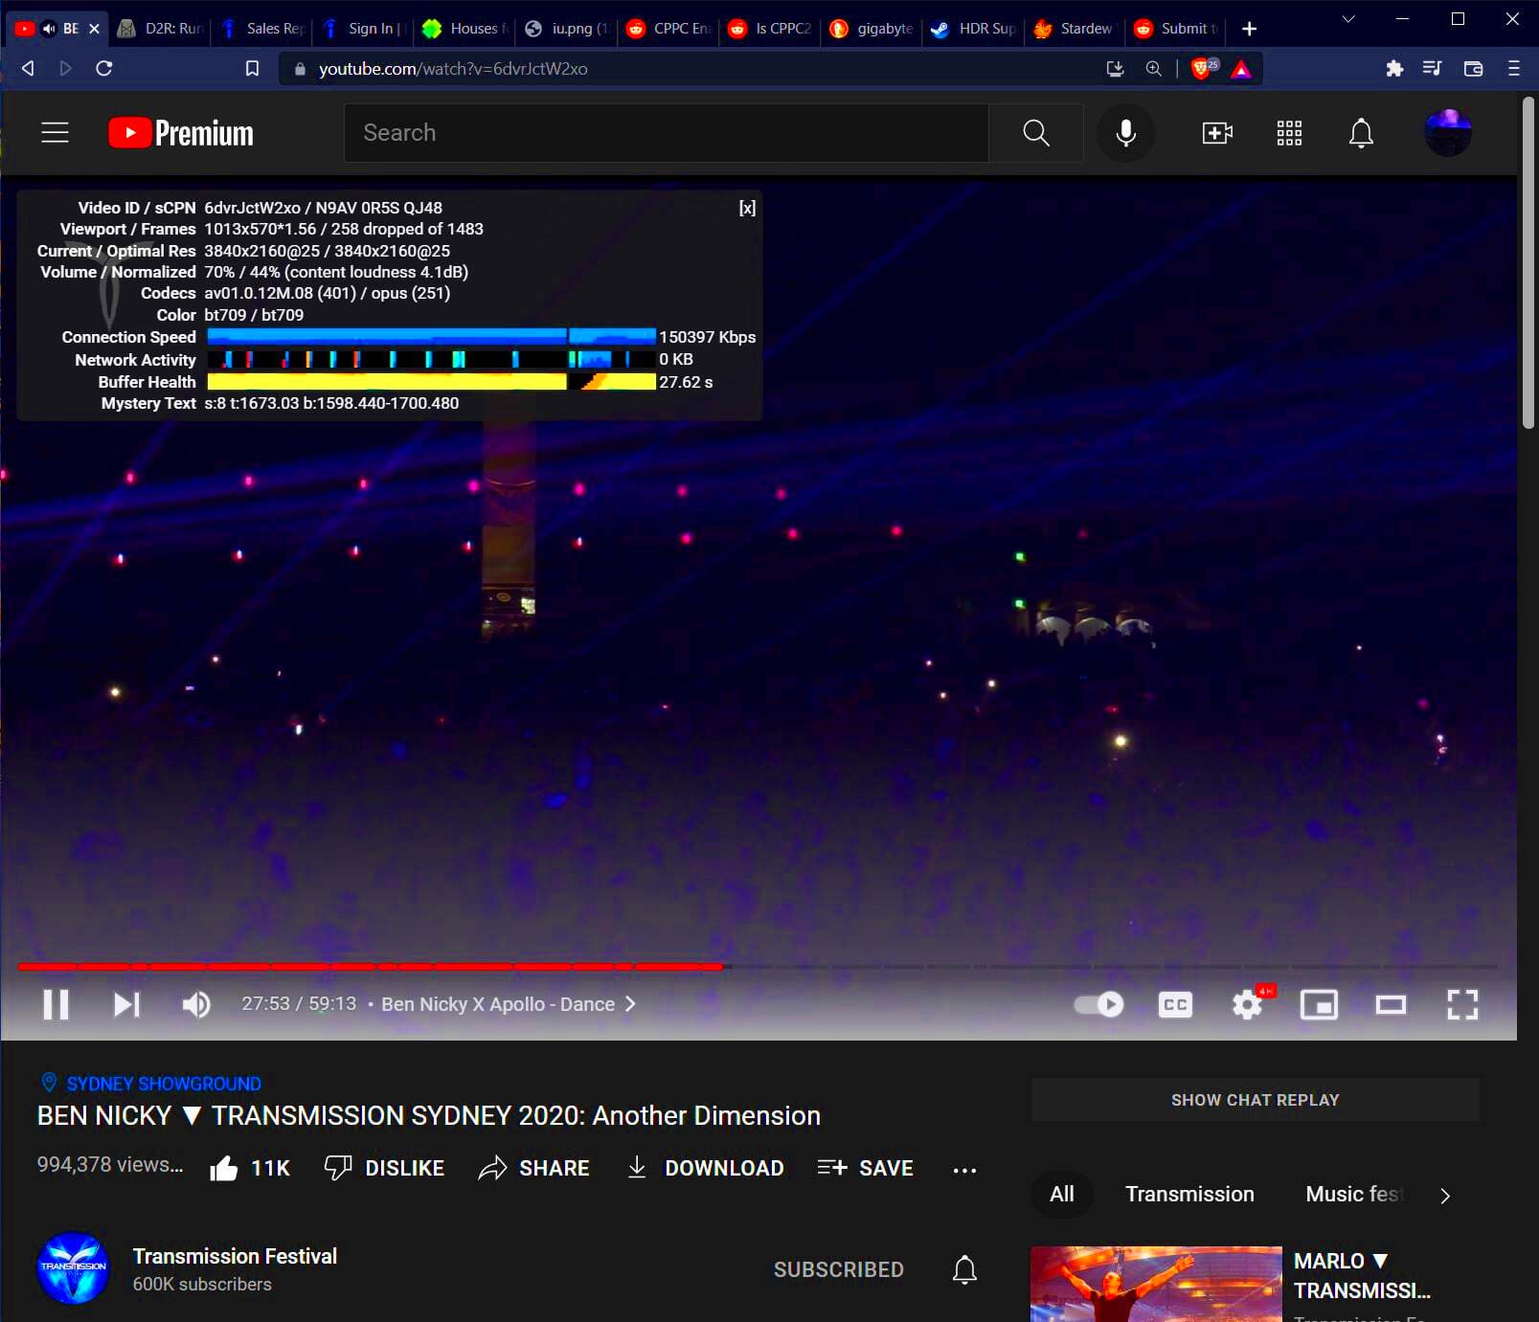Image resolution: width=1539 pixels, height=1322 pixels.
Task: Open the account avatar menu
Action: (x=1448, y=132)
